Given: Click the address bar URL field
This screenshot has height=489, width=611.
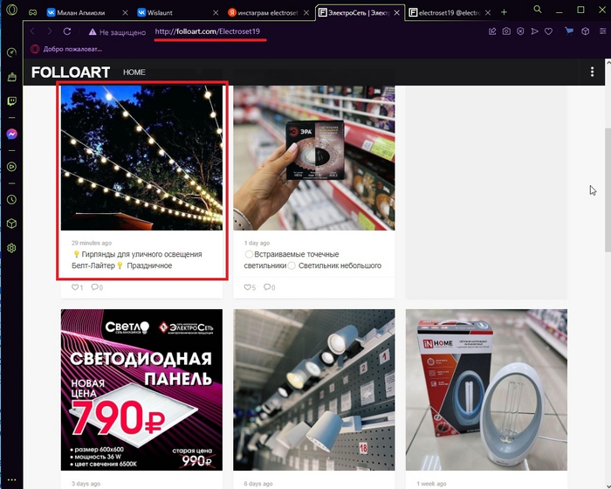Looking at the screenshot, I should tap(208, 31).
